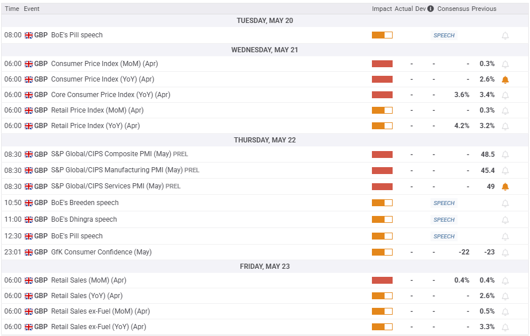The height and width of the screenshot is (336, 530).
Task: Click bell icon for Core Consumer Price Index
Action: pos(505,95)
